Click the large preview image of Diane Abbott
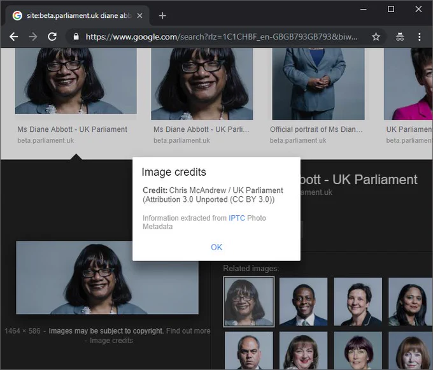 click(107, 278)
